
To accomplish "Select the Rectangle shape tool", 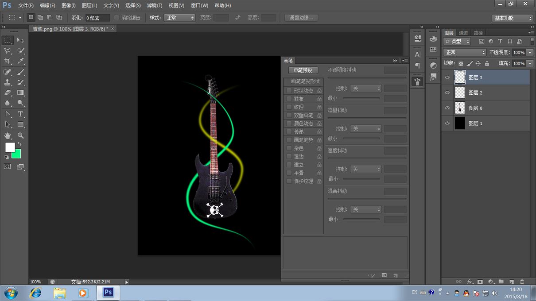I will coord(21,124).
